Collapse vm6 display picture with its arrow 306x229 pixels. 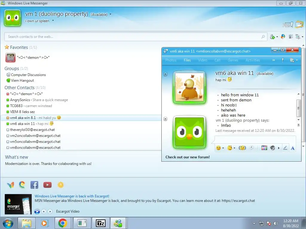coord(165,74)
